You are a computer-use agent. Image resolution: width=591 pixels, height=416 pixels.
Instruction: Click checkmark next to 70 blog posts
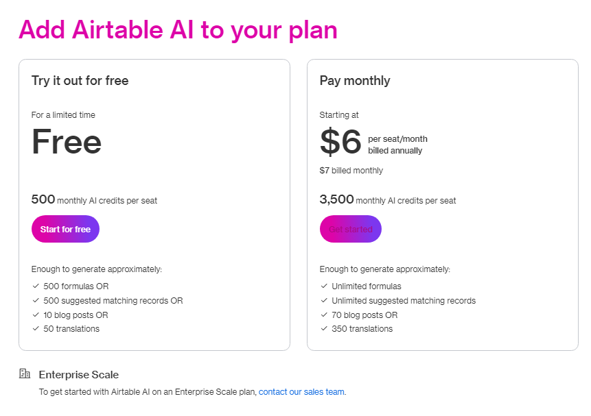pyautogui.click(x=324, y=315)
